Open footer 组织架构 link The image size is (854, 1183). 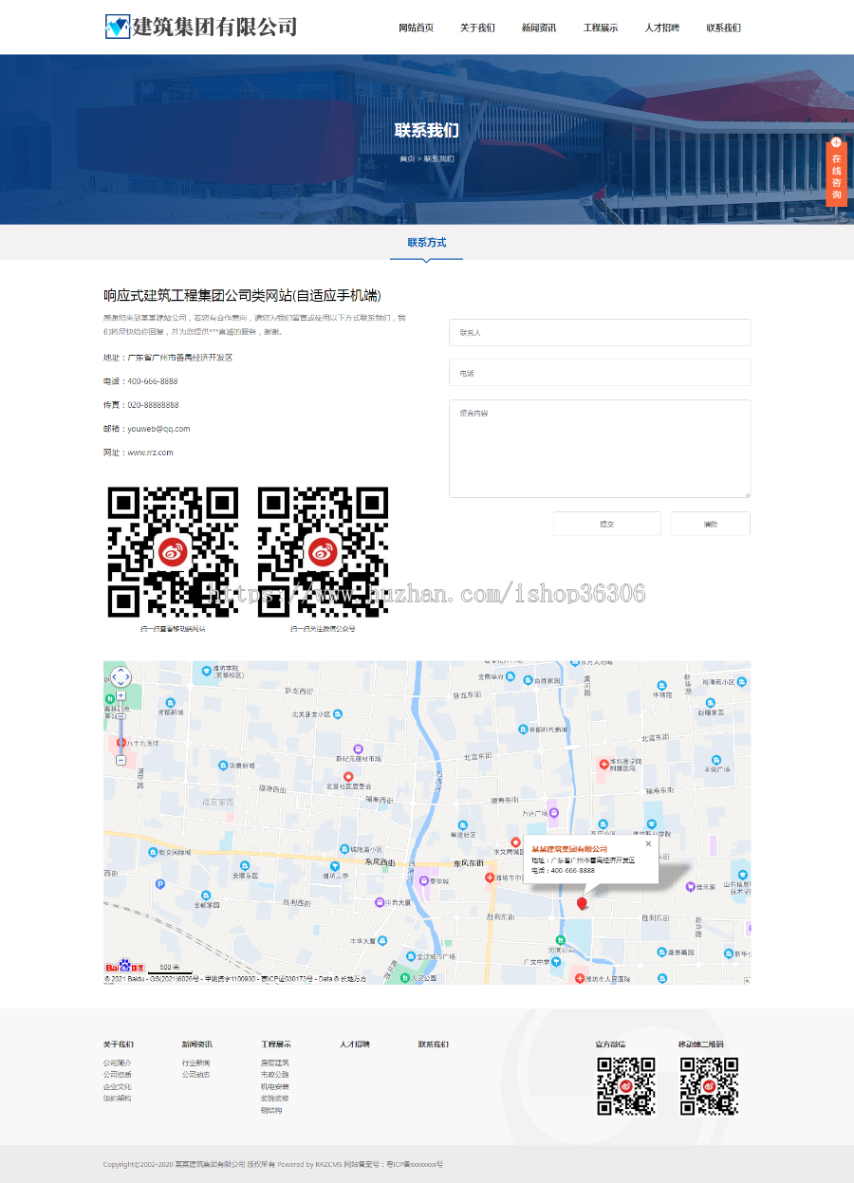tap(118, 1098)
